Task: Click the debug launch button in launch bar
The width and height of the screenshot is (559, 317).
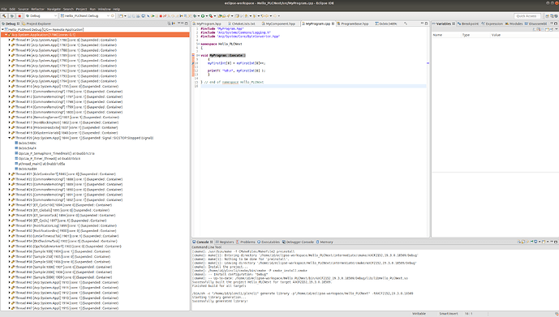Action: coord(12,15)
